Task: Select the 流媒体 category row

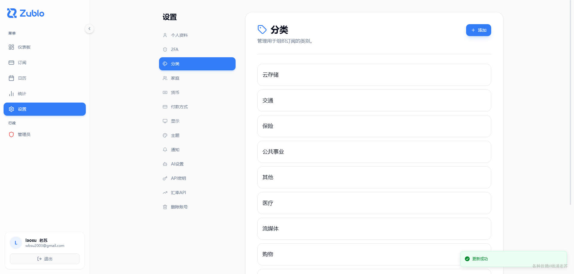Action: [374, 229]
